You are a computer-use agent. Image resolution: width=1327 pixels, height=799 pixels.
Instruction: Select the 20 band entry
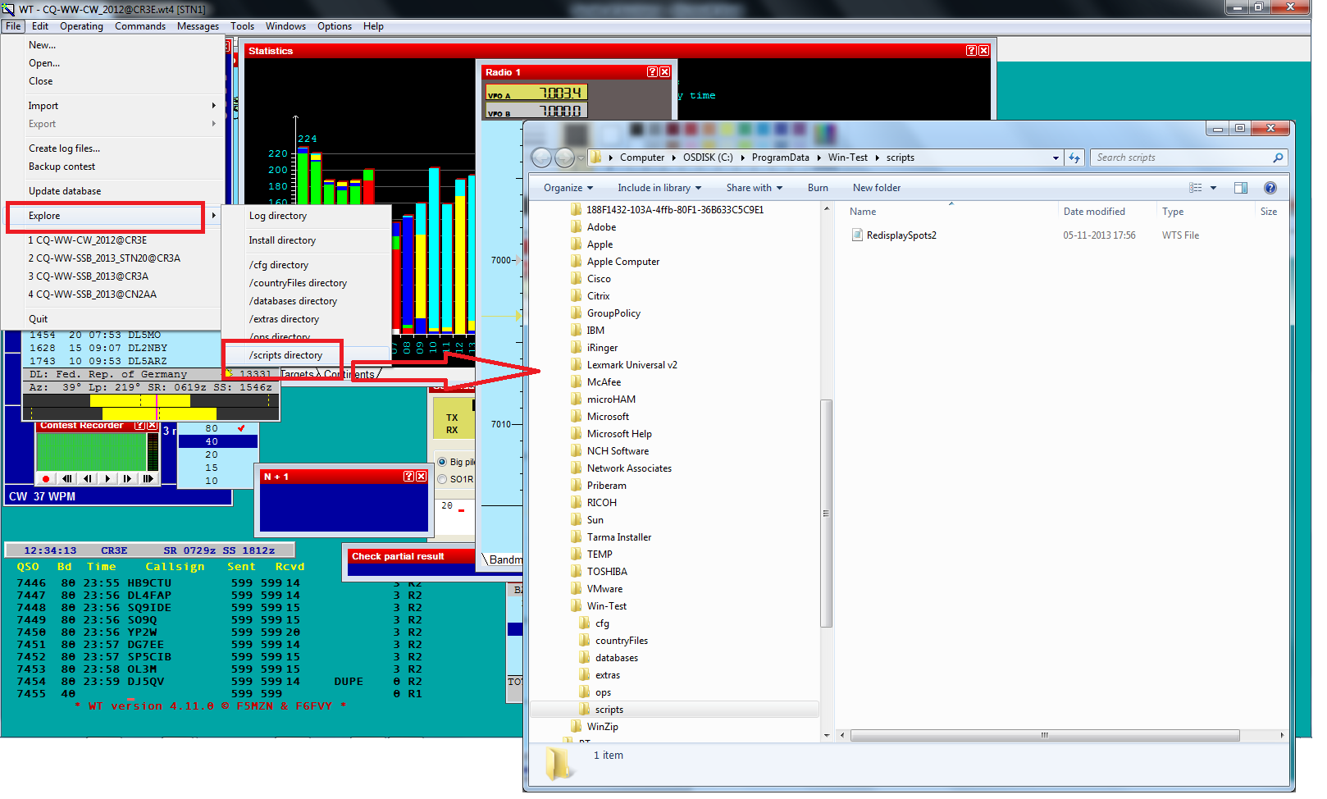(x=218, y=454)
